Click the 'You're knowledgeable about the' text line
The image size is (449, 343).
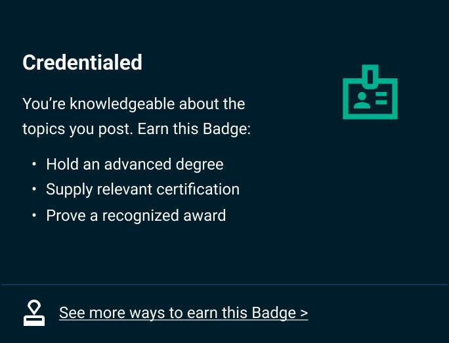[133, 104]
